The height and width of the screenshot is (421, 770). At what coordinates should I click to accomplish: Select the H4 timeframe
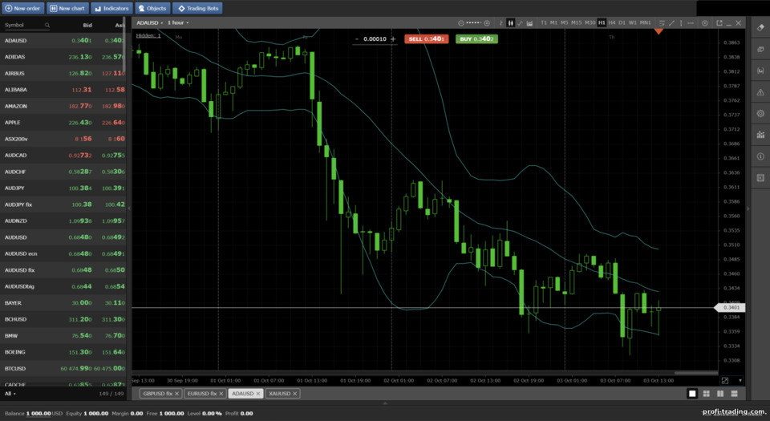[612, 23]
